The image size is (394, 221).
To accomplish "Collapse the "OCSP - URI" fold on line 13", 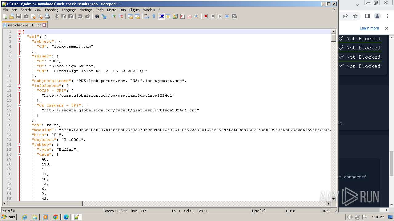I will [19, 91].
